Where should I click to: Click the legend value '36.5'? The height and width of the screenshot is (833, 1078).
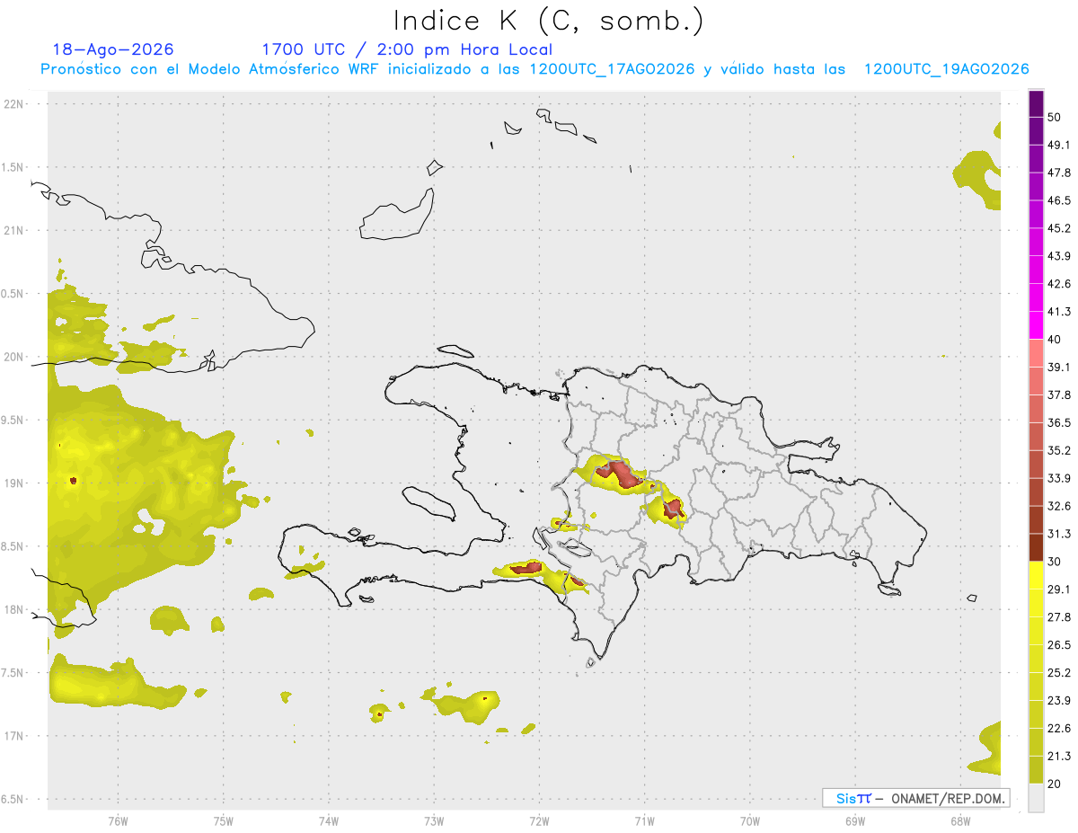pos(1059,422)
